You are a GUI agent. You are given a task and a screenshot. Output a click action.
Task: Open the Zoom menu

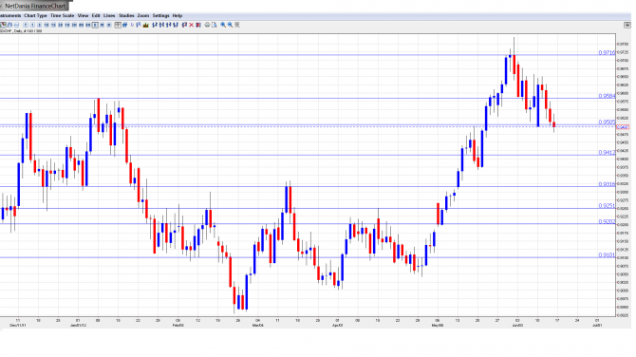(142, 15)
